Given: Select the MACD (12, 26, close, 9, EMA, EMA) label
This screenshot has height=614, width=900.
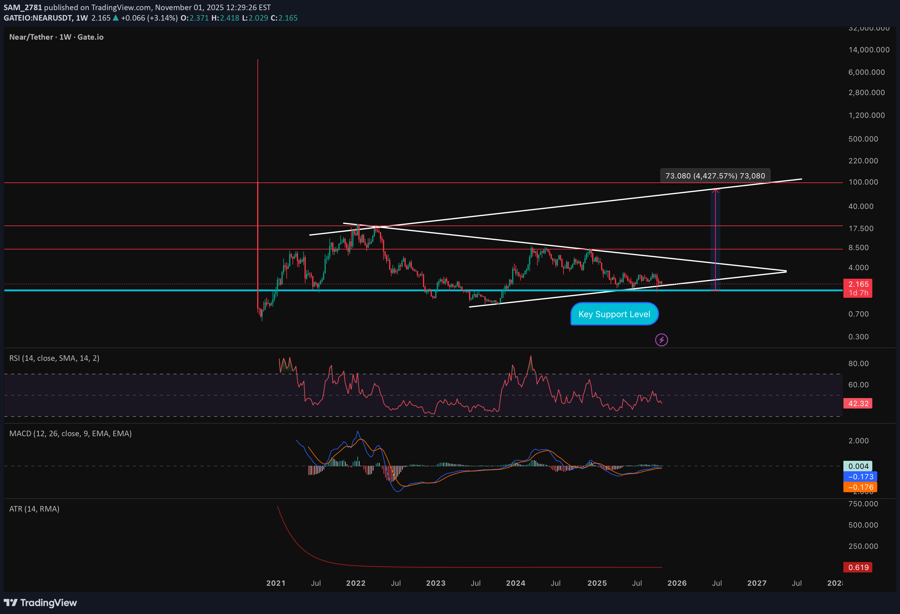Looking at the screenshot, I should (x=70, y=433).
